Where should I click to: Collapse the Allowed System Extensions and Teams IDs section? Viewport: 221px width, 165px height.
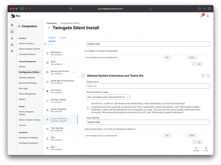pyautogui.click(x=83, y=76)
